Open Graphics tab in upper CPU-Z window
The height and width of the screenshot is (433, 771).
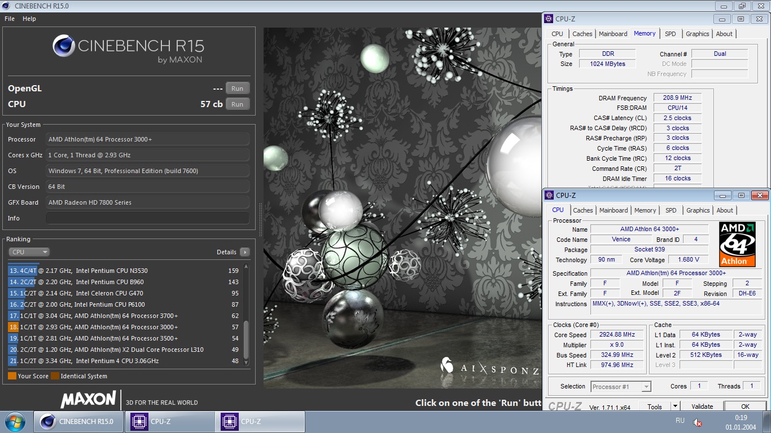(697, 34)
